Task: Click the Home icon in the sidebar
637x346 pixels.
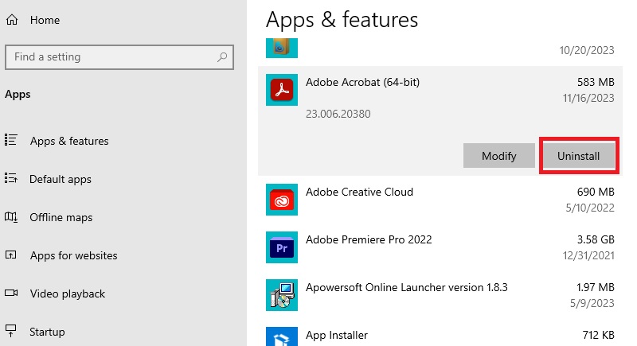Action: pyautogui.click(x=12, y=19)
